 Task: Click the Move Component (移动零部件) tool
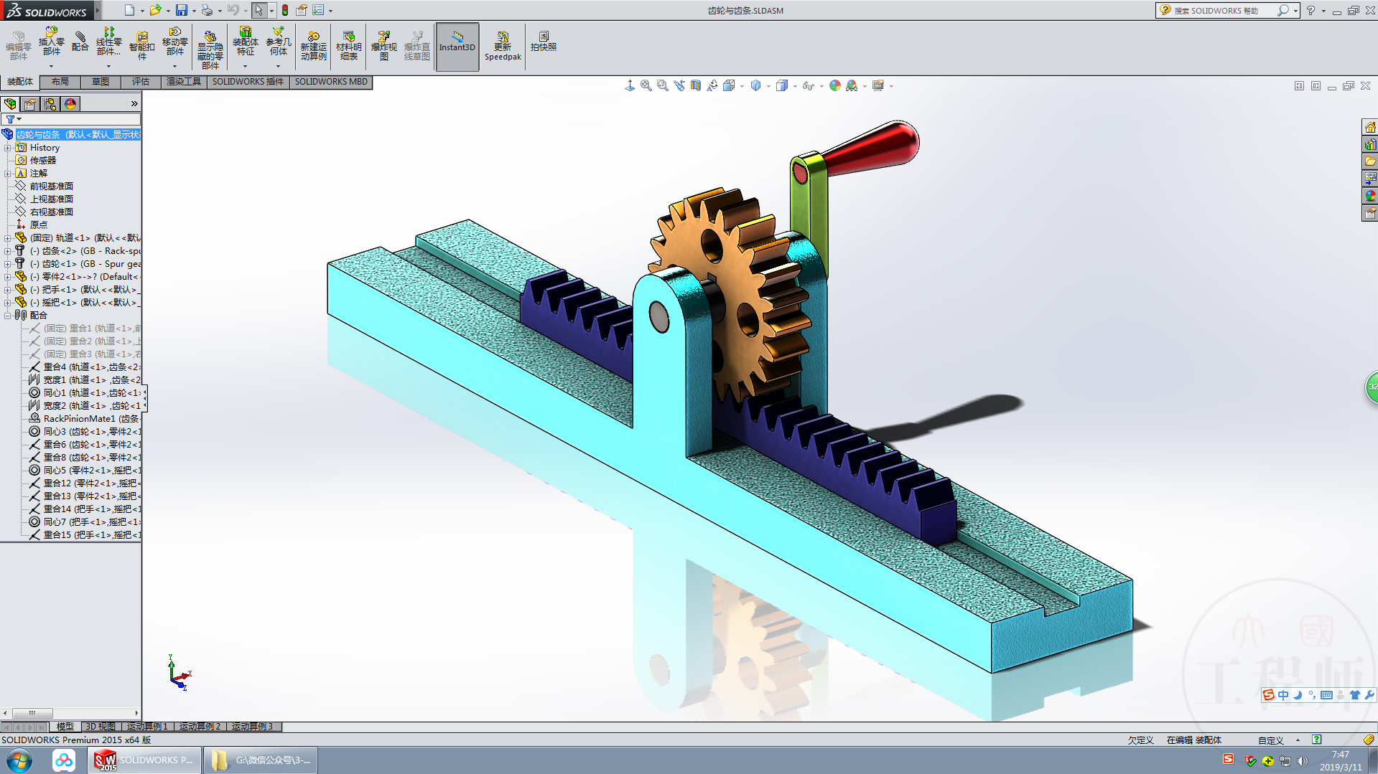coord(175,42)
